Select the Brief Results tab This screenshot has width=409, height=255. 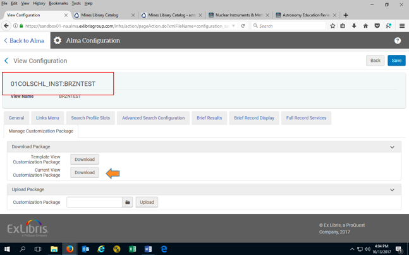pos(209,118)
